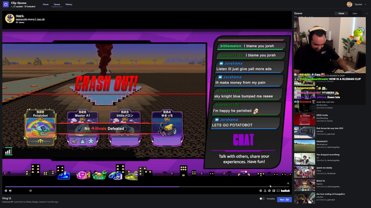Toggle theatre mode in player

tap(274, 191)
